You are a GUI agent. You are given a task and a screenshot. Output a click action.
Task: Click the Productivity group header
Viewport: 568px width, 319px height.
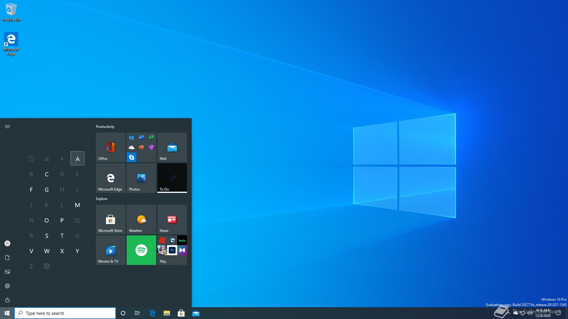point(105,127)
